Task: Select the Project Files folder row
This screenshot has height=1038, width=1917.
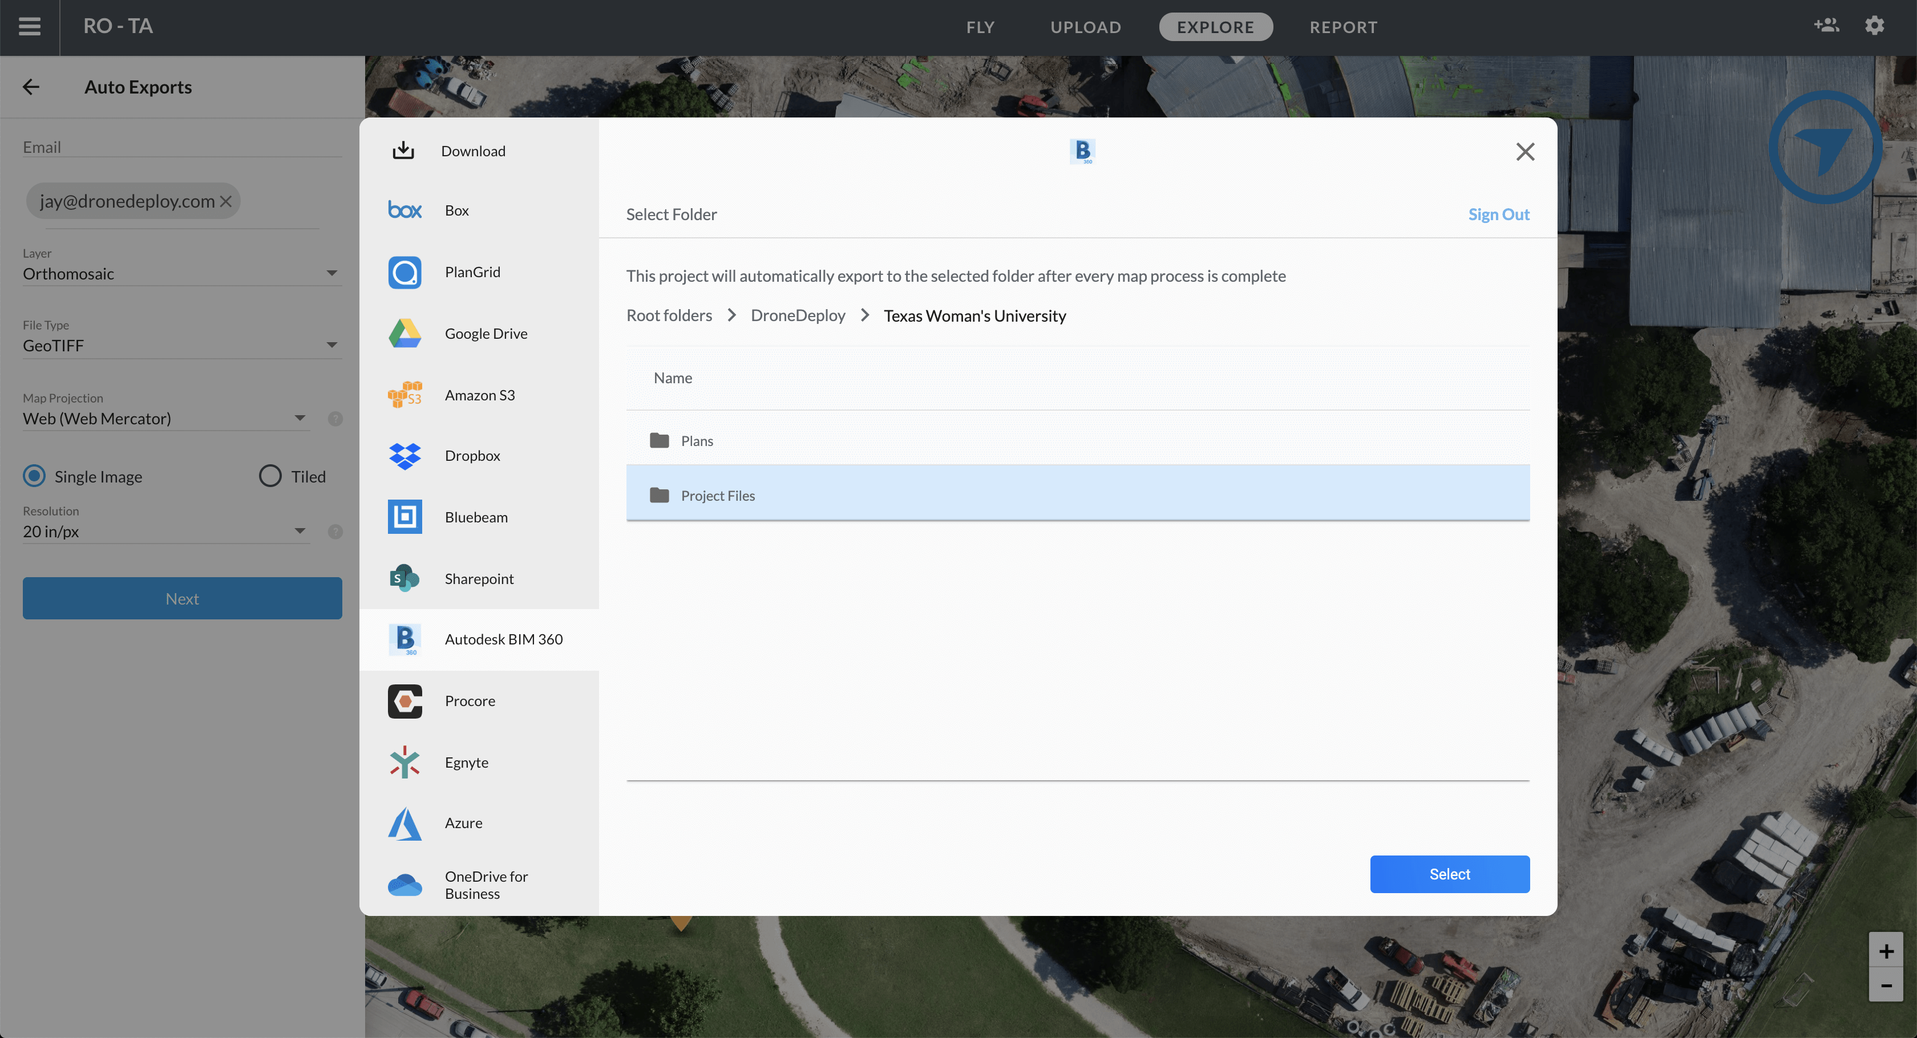Action: pos(1078,494)
